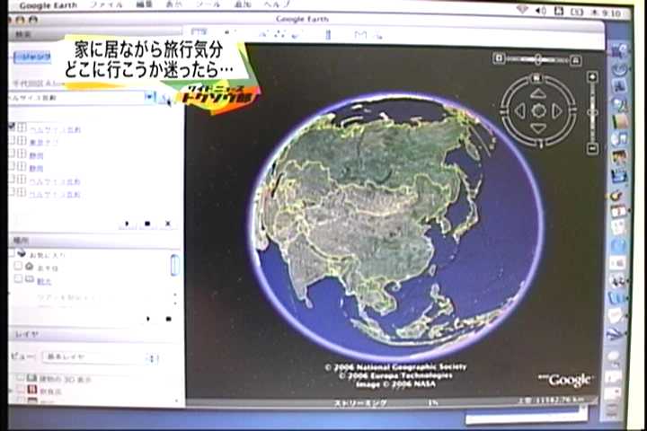Click the places panel scrollbar thumb
This screenshot has height=431, width=647.
[175, 265]
